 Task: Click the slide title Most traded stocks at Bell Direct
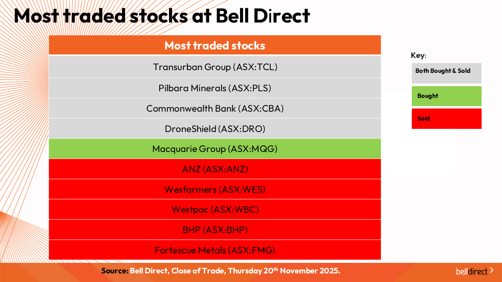click(x=162, y=16)
